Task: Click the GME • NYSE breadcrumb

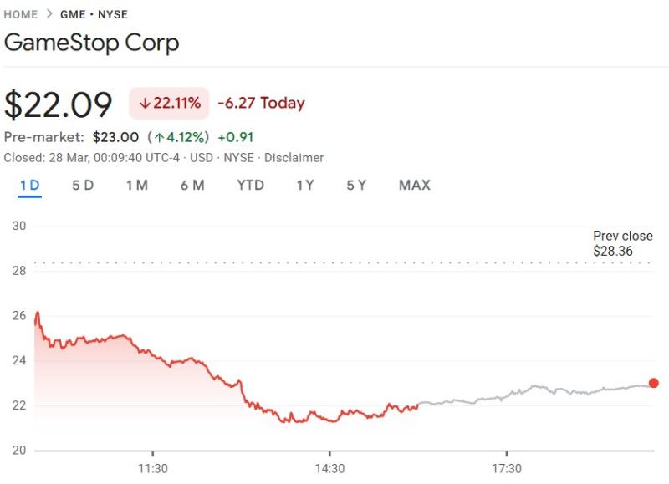Action: click(94, 14)
